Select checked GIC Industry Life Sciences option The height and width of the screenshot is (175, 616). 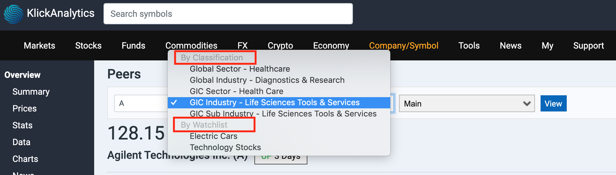[x=279, y=102]
